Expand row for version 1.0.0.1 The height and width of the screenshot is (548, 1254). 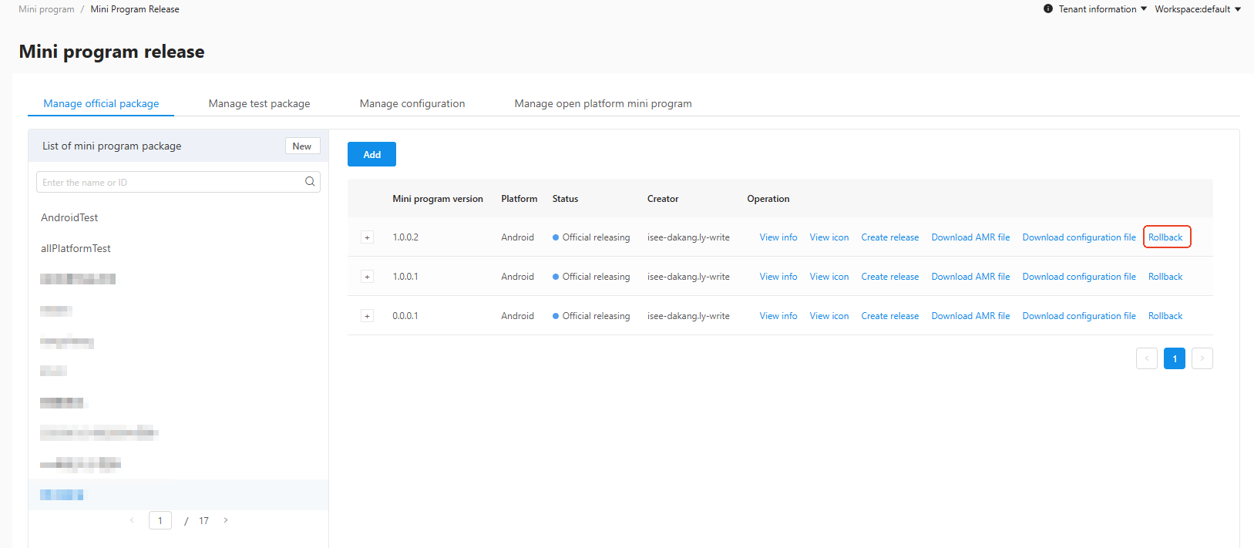tap(368, 277)
